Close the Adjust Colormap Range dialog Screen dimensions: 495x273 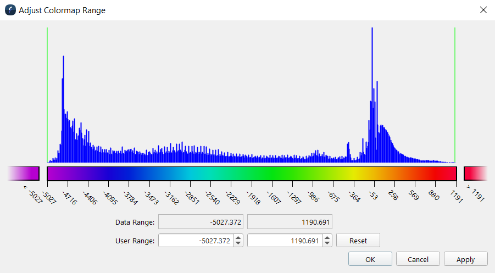tap(483, 10)
